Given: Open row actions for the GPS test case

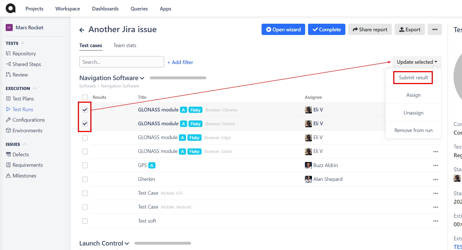Looking at the screenshot, I should (435, 165).
